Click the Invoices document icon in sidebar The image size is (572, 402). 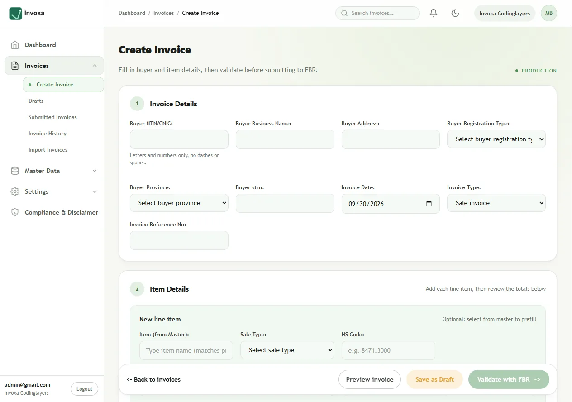click(15, 66)
